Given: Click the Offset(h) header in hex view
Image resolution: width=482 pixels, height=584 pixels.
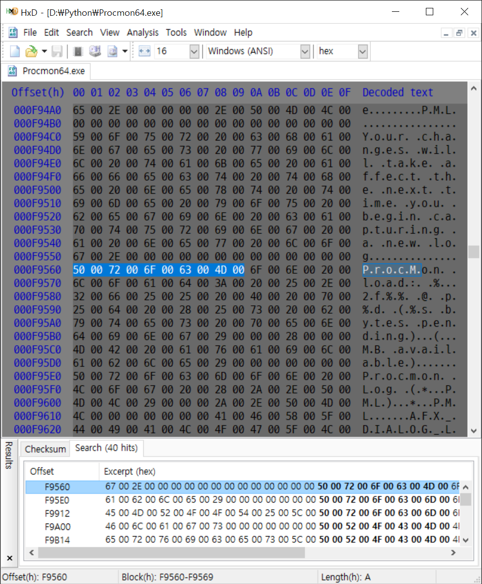Looking at the screenshot, I should coord(37,93).
